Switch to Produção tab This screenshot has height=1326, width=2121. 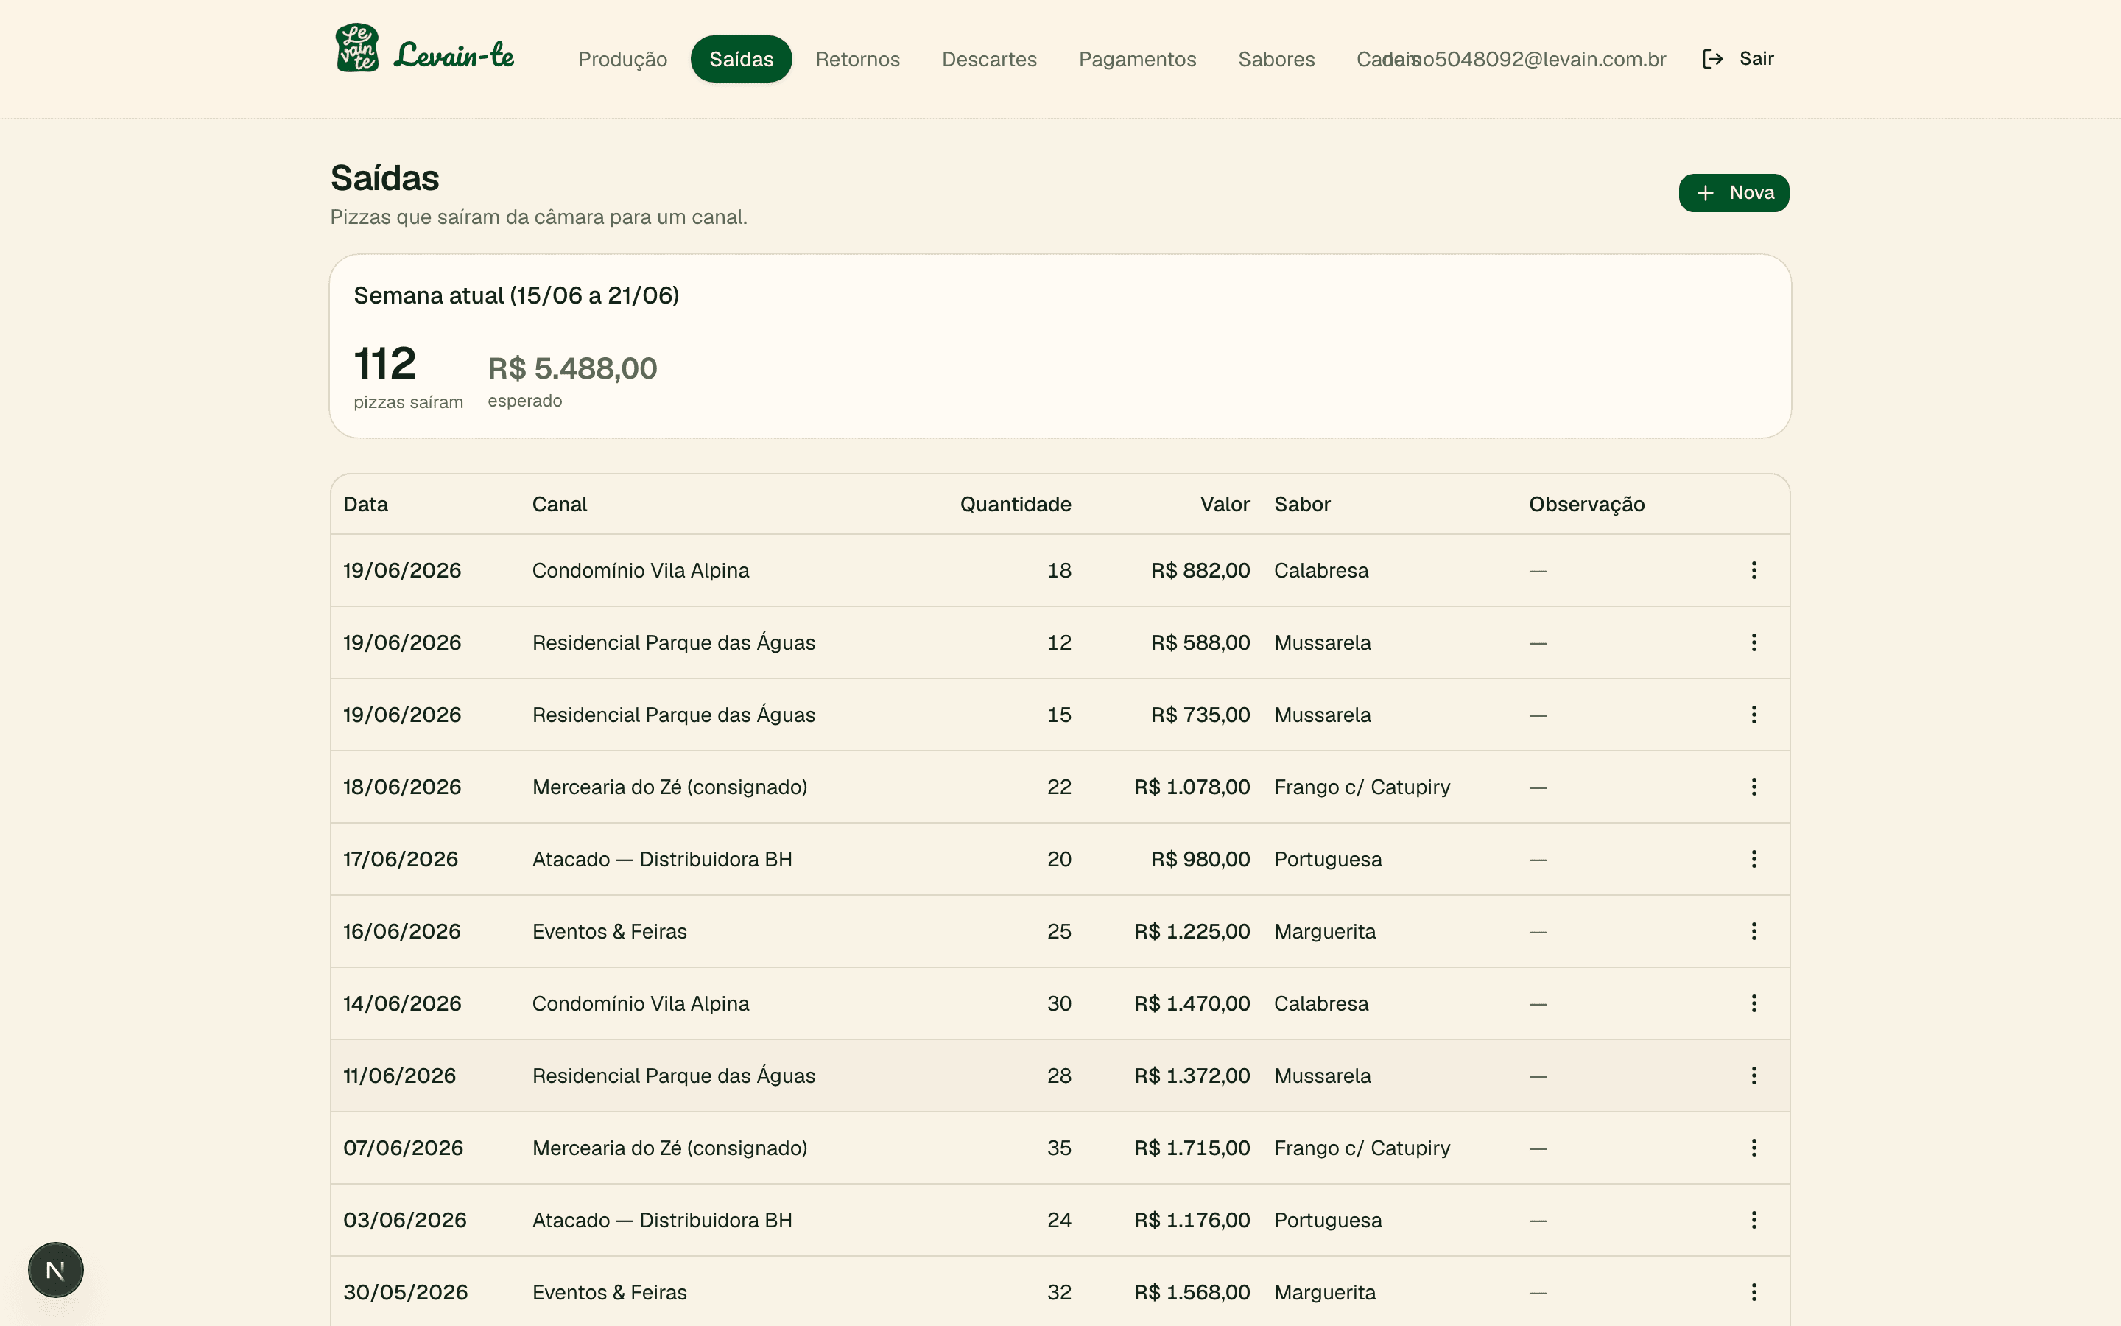point(622,59)
